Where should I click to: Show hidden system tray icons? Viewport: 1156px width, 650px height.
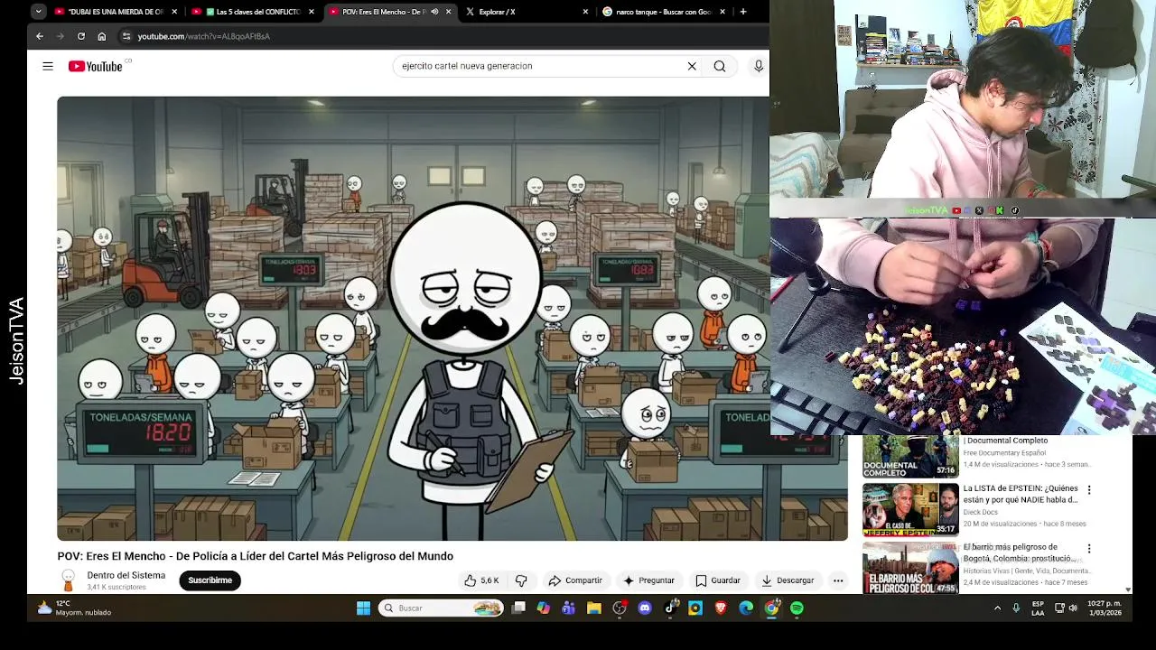pos(997,608)
